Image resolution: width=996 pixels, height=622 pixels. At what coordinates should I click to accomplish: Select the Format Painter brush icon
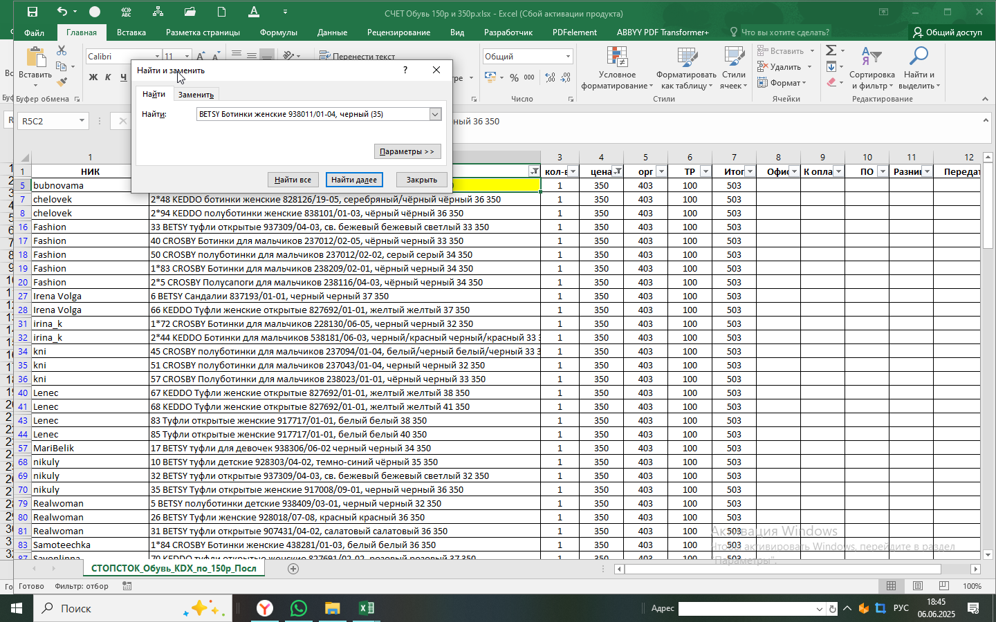pyautogui.click(x=62, y=82)
